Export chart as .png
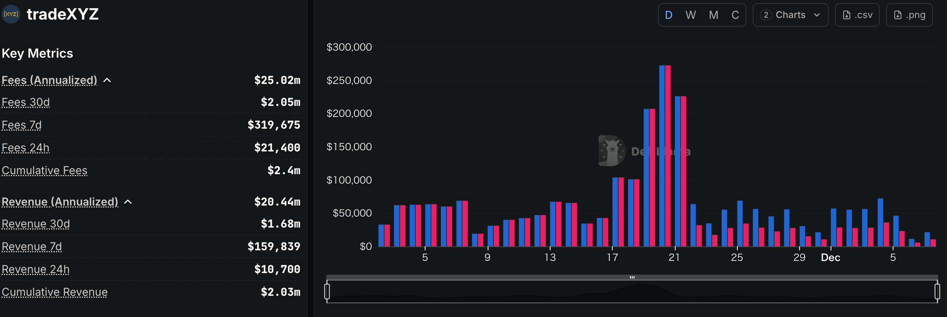947x317 pixels. click(x=909, y=15)
